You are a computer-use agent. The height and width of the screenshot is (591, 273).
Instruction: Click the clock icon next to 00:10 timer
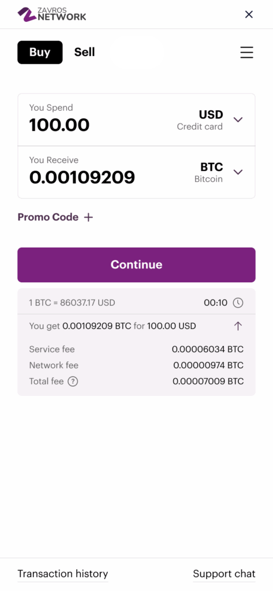point(238,302)
